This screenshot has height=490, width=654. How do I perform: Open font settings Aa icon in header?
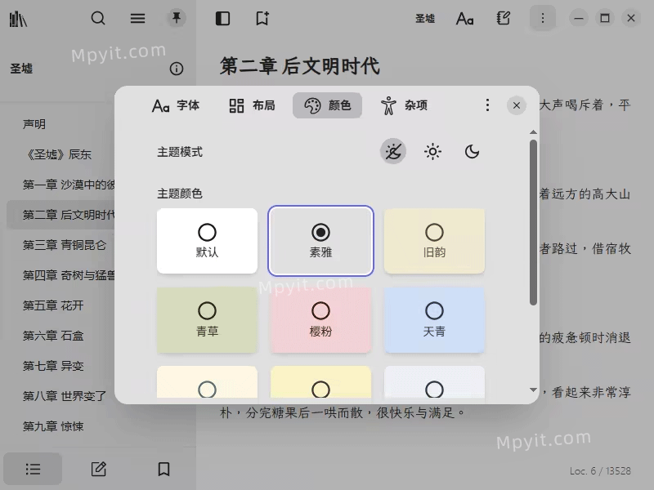coord(464,19)
